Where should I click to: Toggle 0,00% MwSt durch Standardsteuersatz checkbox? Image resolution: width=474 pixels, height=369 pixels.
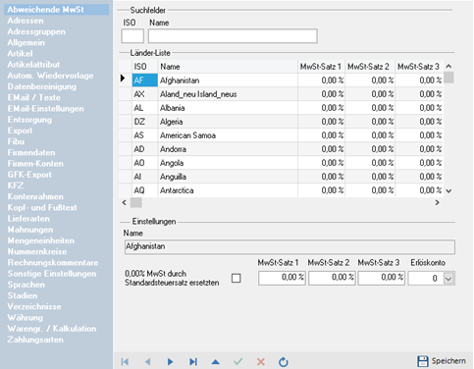(237, 278)
